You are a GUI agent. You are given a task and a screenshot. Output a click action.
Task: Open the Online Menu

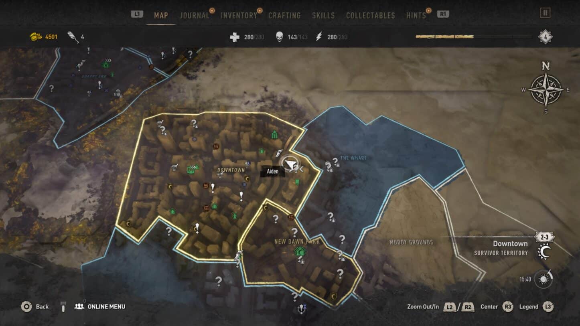click(x=100, y=307)
